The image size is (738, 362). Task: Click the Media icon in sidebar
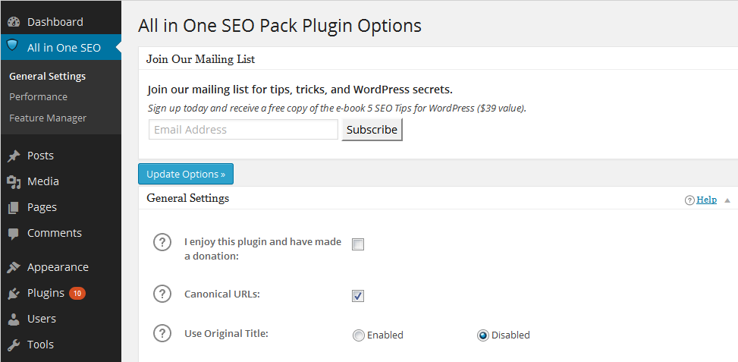pos(13,181)
